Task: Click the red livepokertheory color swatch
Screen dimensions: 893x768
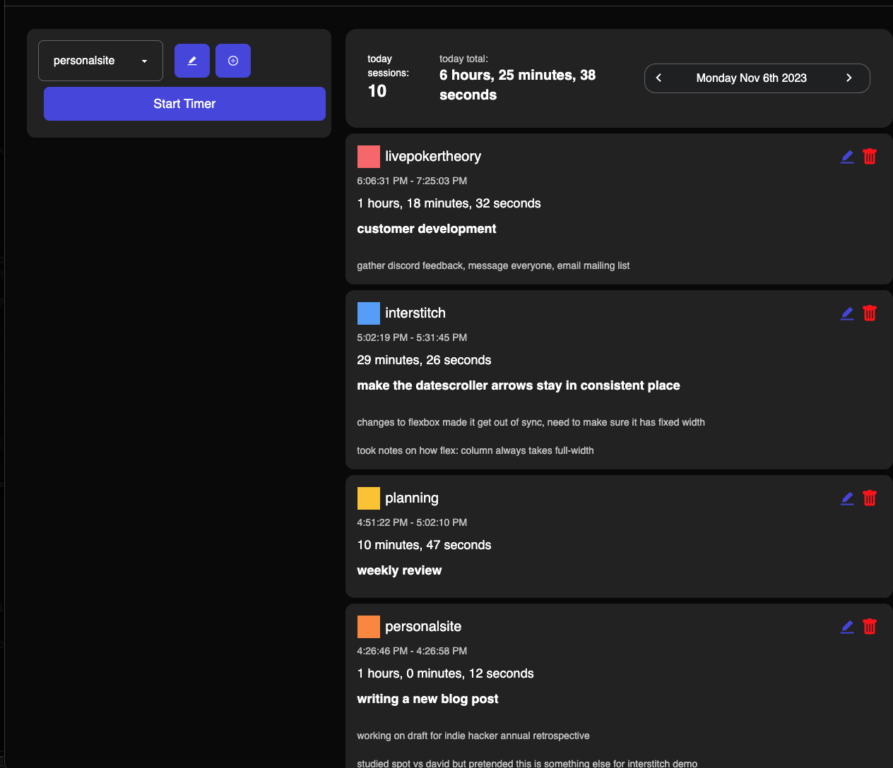Action: pos(369,157)
